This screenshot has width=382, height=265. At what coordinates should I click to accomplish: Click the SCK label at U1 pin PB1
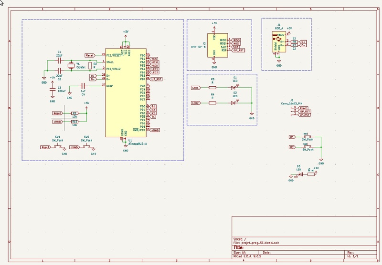click(x=154, y=59)
